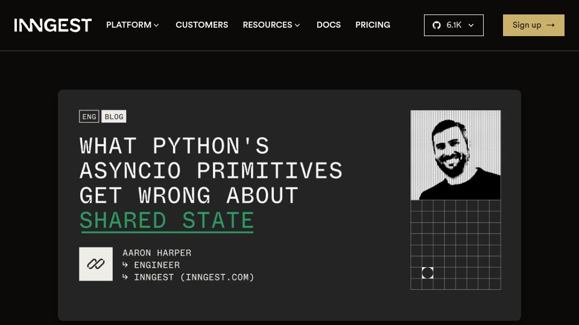Open the Docs link
The image size is (579, 325).
329,25
